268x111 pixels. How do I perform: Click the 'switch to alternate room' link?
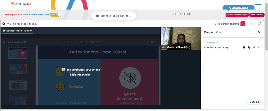tap(36, 15)
